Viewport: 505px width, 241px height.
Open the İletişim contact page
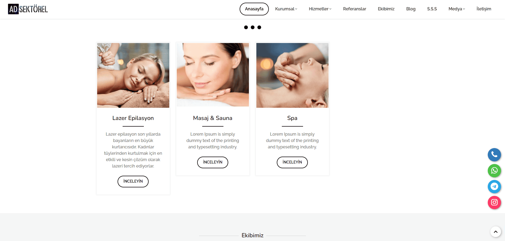pos(484,9)
